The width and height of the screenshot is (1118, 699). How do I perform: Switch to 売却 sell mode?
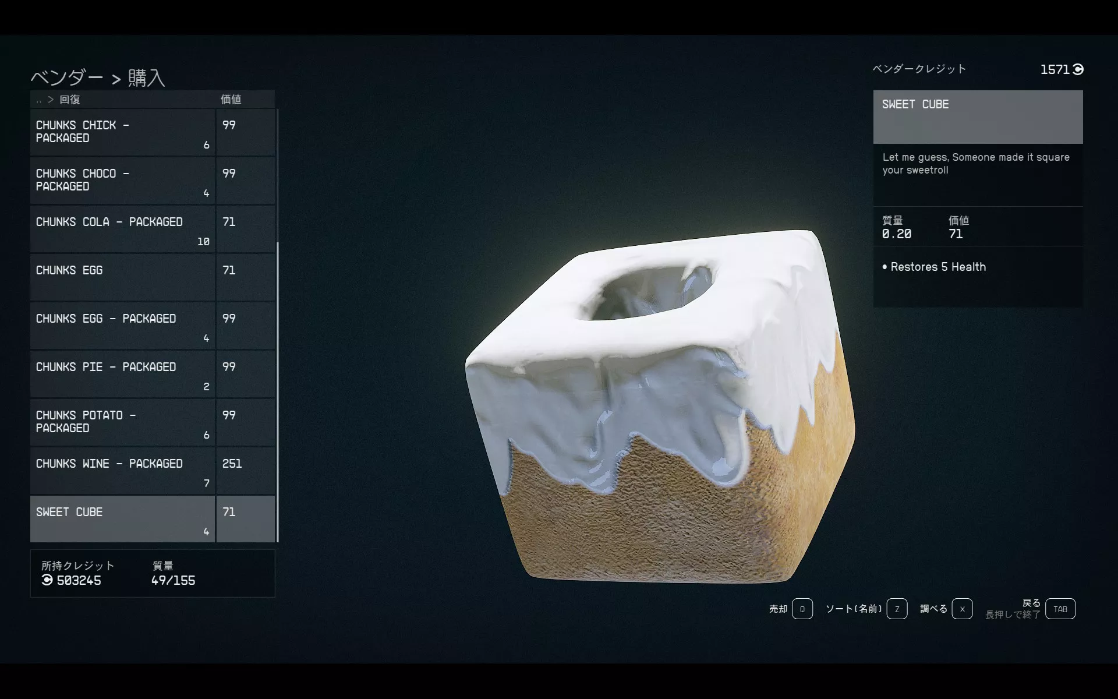(x=778, y=609)
